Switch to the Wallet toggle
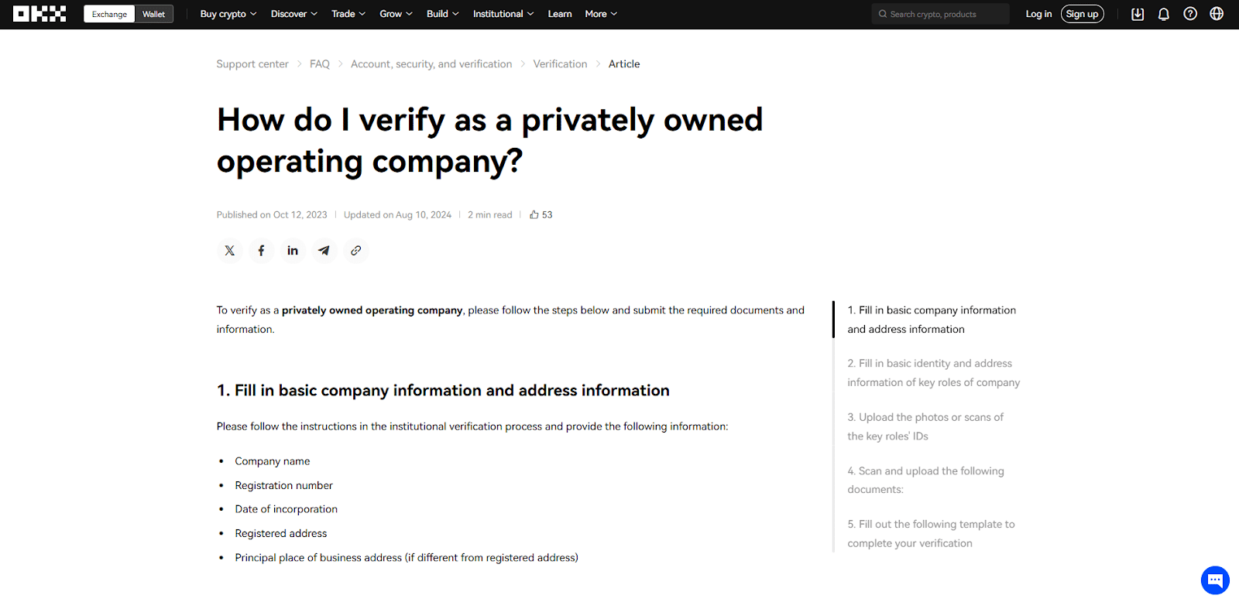 [153, 14]
